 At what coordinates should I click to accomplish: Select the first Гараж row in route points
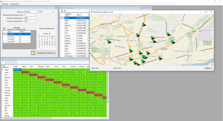[x=75, y=18]
